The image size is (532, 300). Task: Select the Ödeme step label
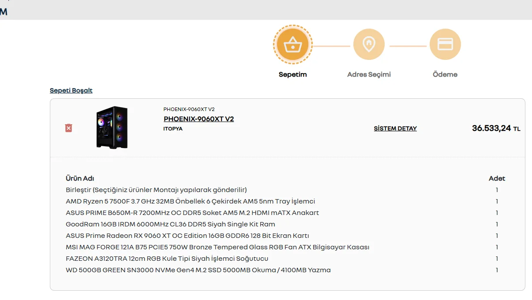445,74
